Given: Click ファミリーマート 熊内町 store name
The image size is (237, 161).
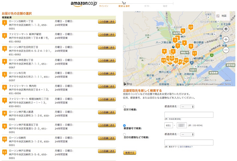Looking at the screenshot, I should click(23, 86).
